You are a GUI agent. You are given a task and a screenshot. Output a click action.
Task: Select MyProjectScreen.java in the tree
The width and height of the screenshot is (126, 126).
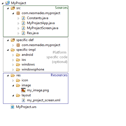tap(42, 28)
